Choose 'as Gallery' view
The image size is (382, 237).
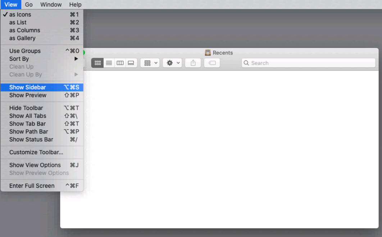click(x=42, y=38)
